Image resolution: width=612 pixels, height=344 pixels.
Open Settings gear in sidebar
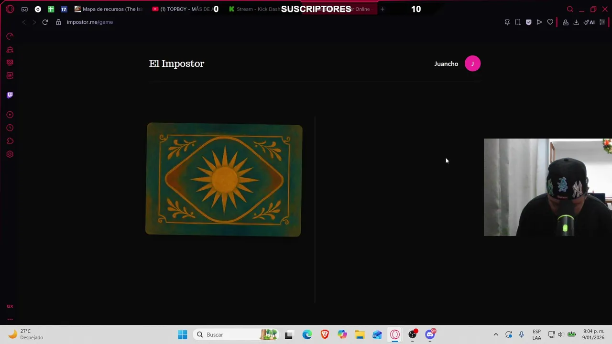pos(10,154)
